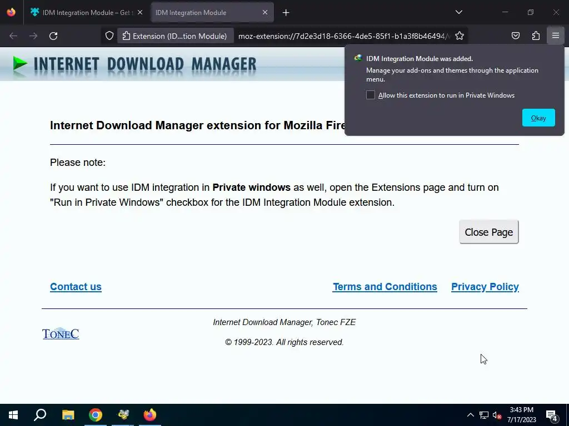569x426 pixels.
Task: Click the Firefox View icon in the tab bar
Action: [x=11, y=12]
